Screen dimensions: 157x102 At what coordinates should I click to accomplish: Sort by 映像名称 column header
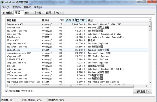[x=23, y=20]
